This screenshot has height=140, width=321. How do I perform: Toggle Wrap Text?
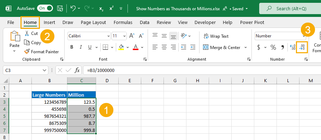pos(216,36)
